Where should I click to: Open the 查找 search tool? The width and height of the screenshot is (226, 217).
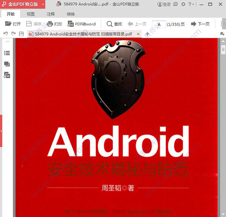(x=114, y=24)
